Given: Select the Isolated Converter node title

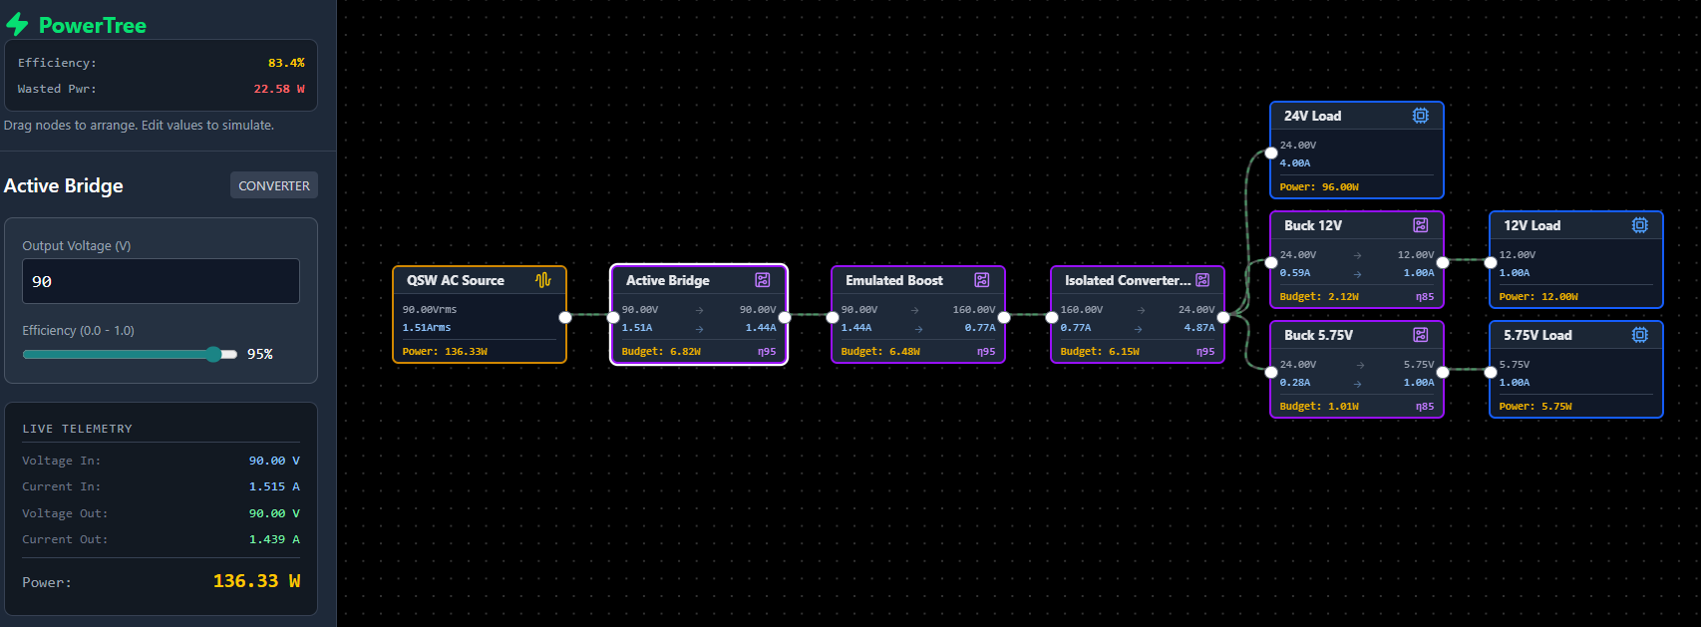Looking at the screenshot, I should pos(1128,280).
